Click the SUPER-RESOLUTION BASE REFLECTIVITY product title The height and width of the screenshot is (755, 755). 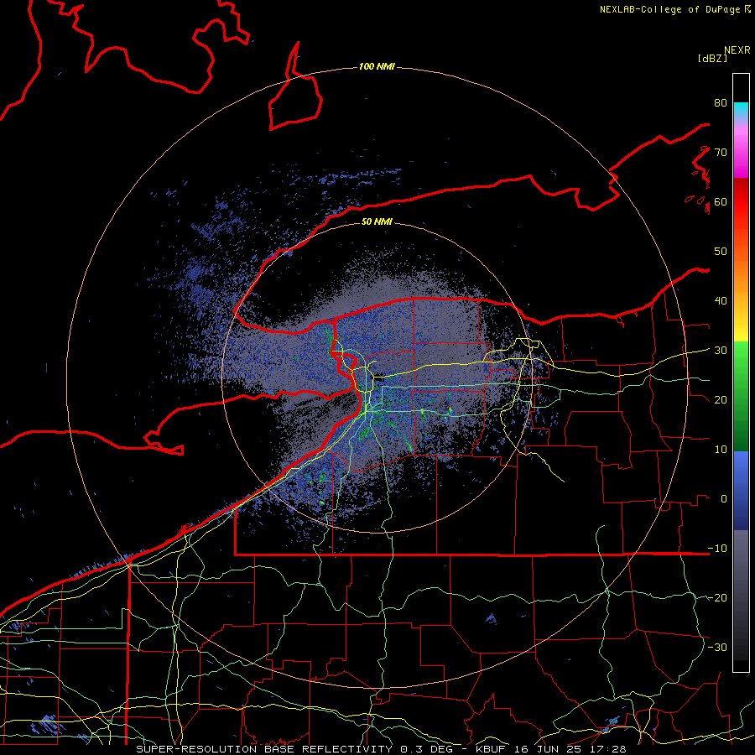click(264, 749)
